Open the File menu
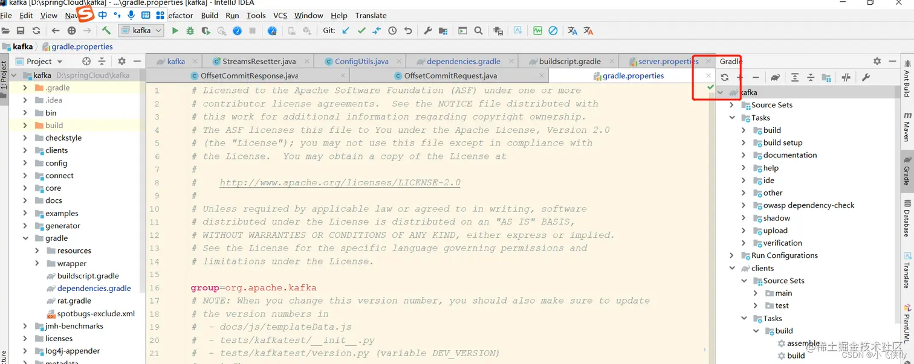The height and width of the screenshot is (364, 914). [6, 15]
